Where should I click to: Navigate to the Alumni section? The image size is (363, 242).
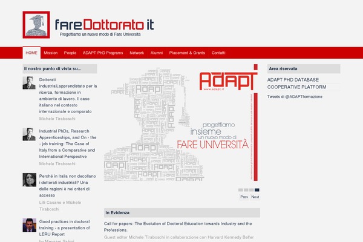(x=157, y=53)
